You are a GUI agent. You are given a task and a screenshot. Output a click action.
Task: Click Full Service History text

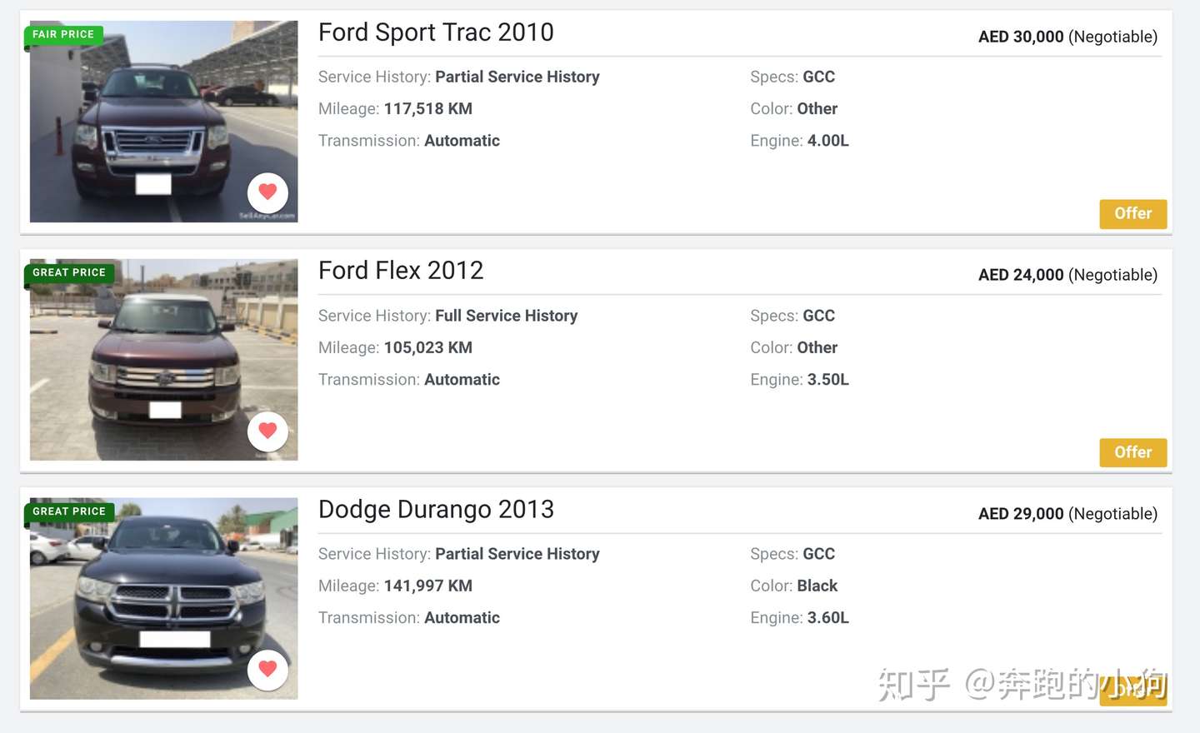tap(507, 316)
